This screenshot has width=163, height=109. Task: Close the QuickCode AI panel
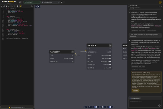pos(161,6)
